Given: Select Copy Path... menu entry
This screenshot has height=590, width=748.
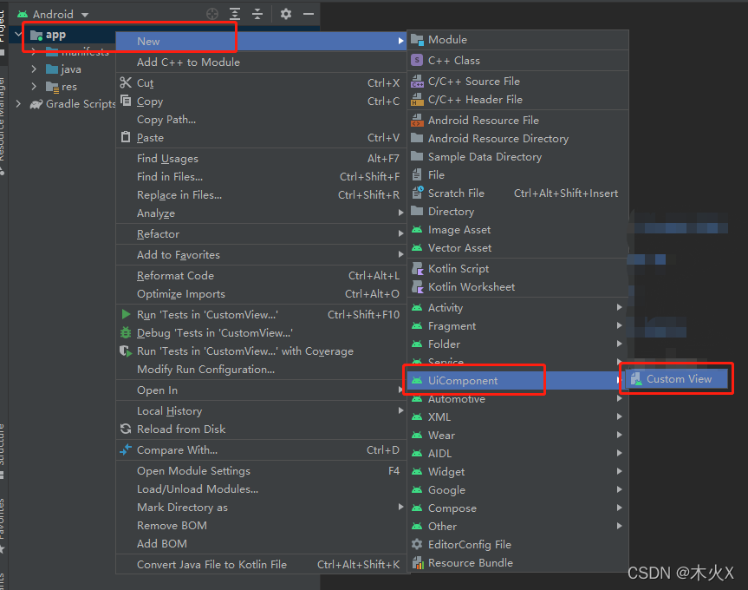Looking at the screenshot, I should click(261, 120).
